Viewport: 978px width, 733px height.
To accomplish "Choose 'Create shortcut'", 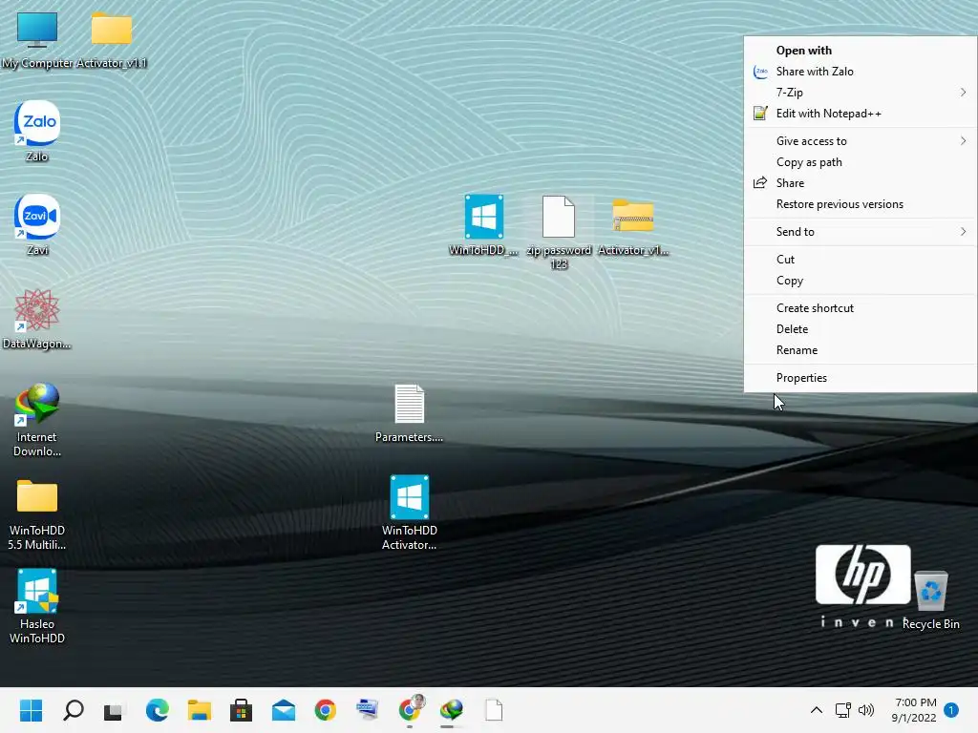I will click(x=861, y=308).
